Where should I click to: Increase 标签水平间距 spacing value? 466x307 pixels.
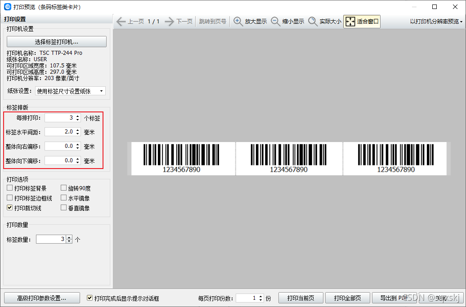[77, 130]
